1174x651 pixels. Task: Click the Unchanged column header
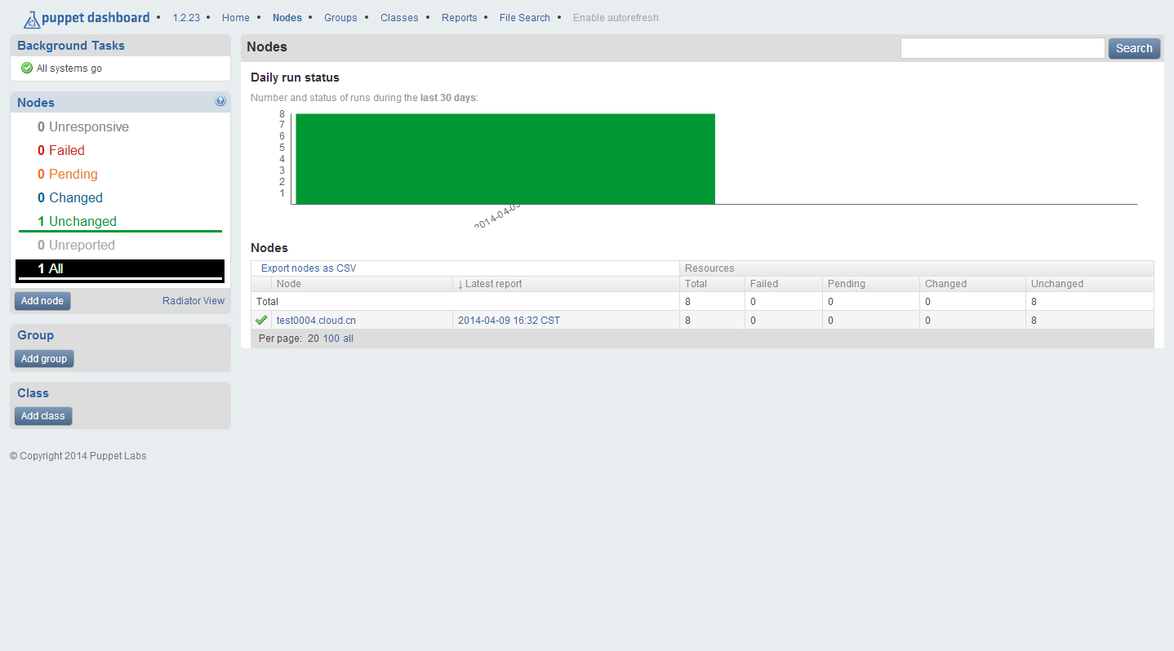[1057, 284]
